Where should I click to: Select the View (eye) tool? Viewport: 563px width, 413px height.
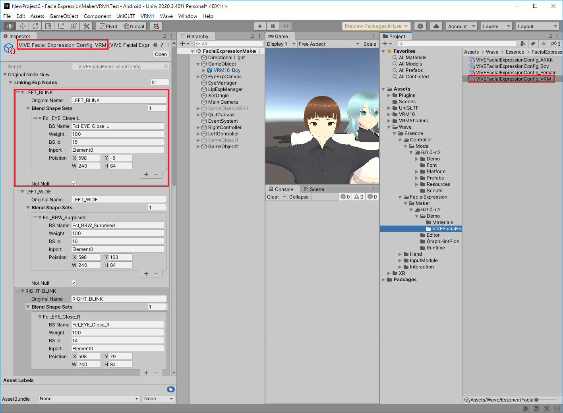tap(10, 26)
